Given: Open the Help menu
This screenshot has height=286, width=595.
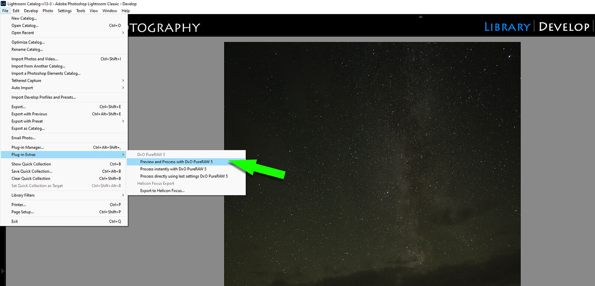Looking at the screenshot, I should 126,11.
